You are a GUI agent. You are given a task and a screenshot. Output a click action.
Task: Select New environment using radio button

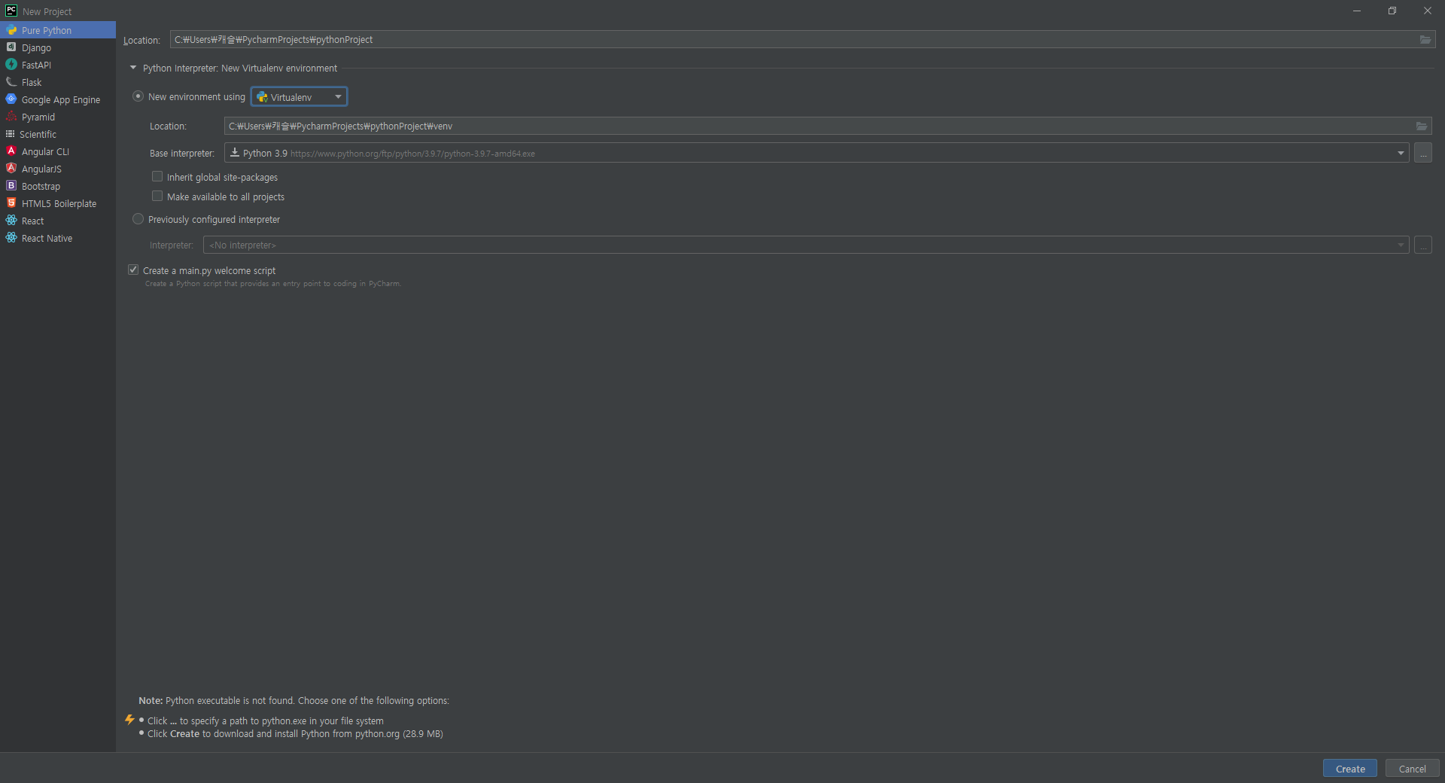tap(138, 96)
